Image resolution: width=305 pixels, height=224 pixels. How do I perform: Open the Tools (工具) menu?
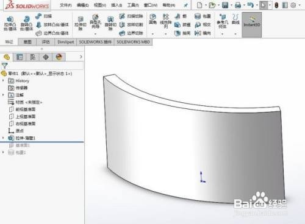[133, 5]
